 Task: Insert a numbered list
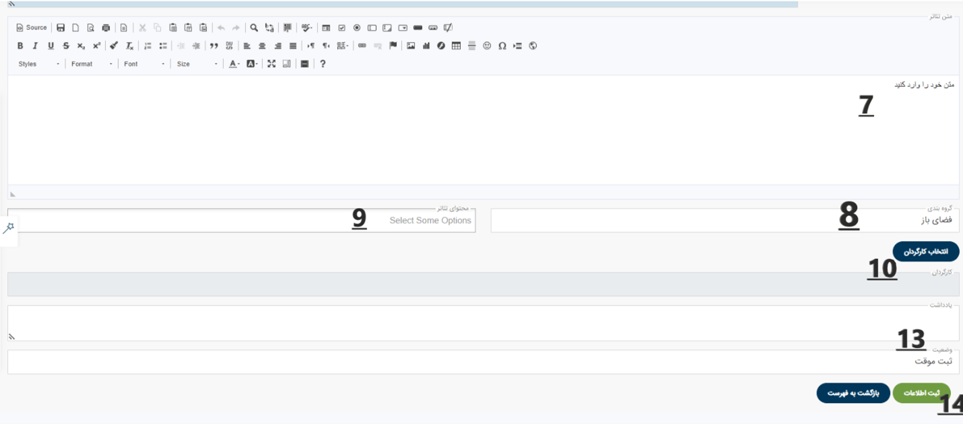point(148,46)
